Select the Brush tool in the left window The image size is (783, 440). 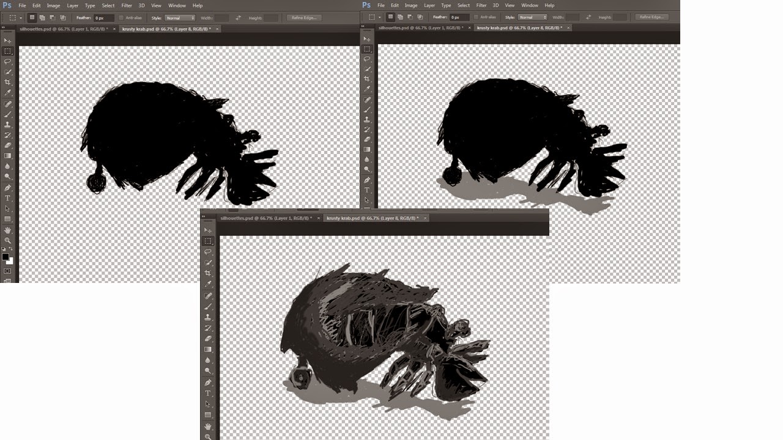point(8,114)
